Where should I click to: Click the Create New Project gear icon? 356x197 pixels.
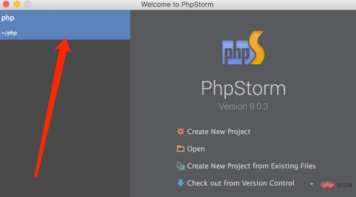tap(180, 132)
